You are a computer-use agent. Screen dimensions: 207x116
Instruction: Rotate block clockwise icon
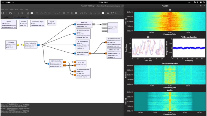coord(86,13)
